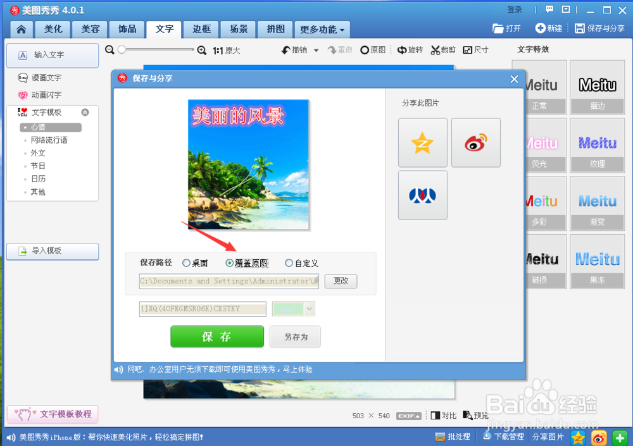The image size is (633, 446).
Task: Click the 打开 folder icon
Action: pos(498,28)
